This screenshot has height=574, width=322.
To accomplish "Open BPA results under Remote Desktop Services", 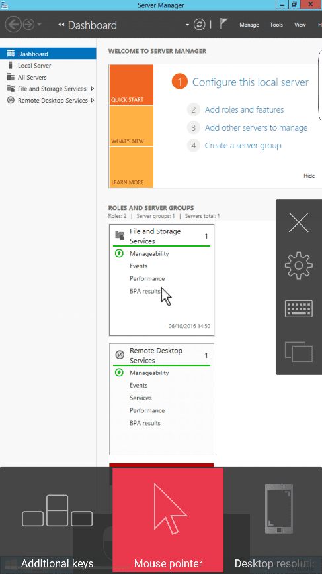I will coord(145,423).
